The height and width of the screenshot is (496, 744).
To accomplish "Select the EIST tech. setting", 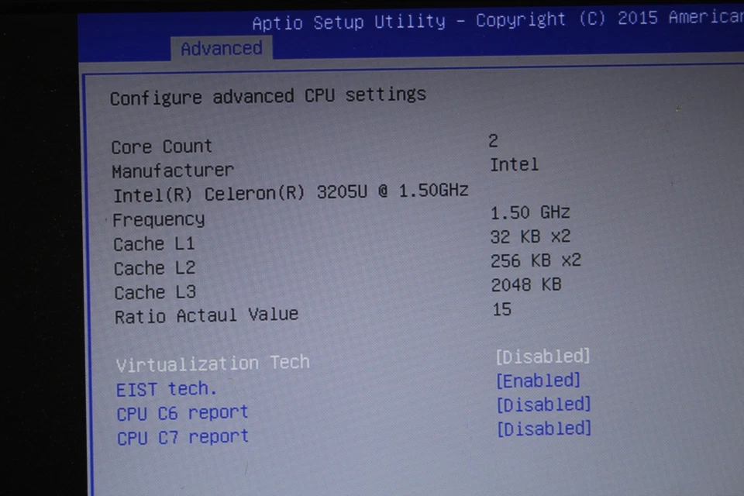I will 166,389.
